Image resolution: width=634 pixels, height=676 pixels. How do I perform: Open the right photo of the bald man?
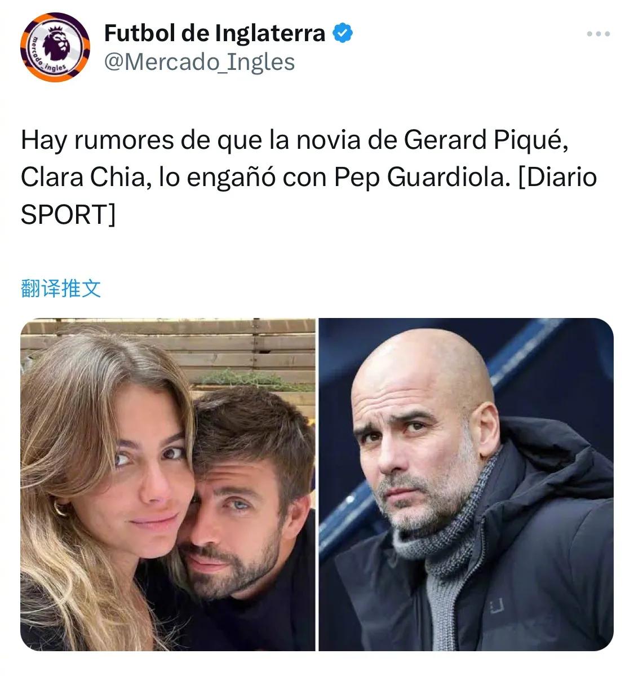tap(466, 484)
